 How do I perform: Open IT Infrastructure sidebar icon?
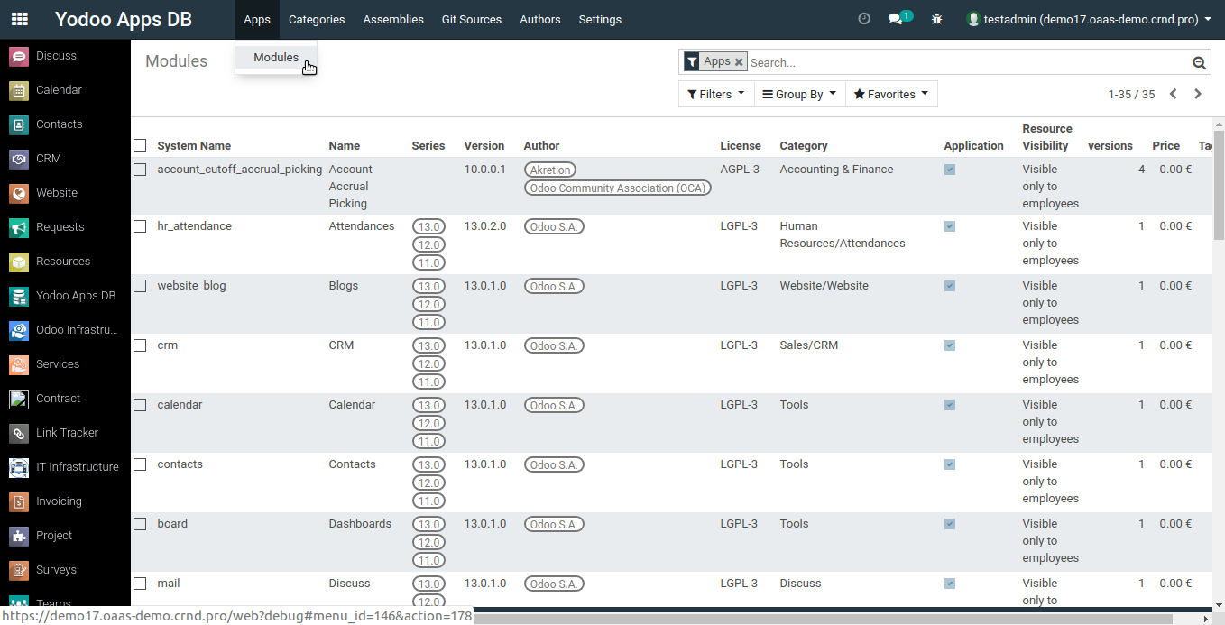pyautogui.click(x=19, y=467)
